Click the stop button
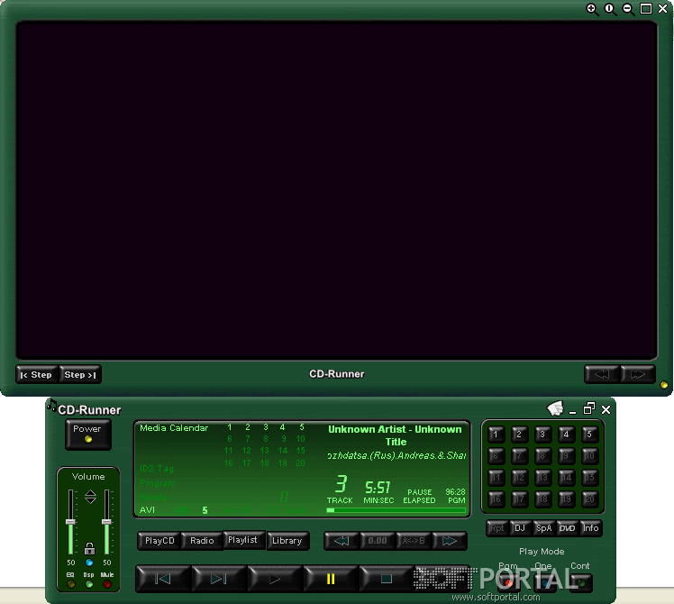The image size is (674, 604). (387, 579)
